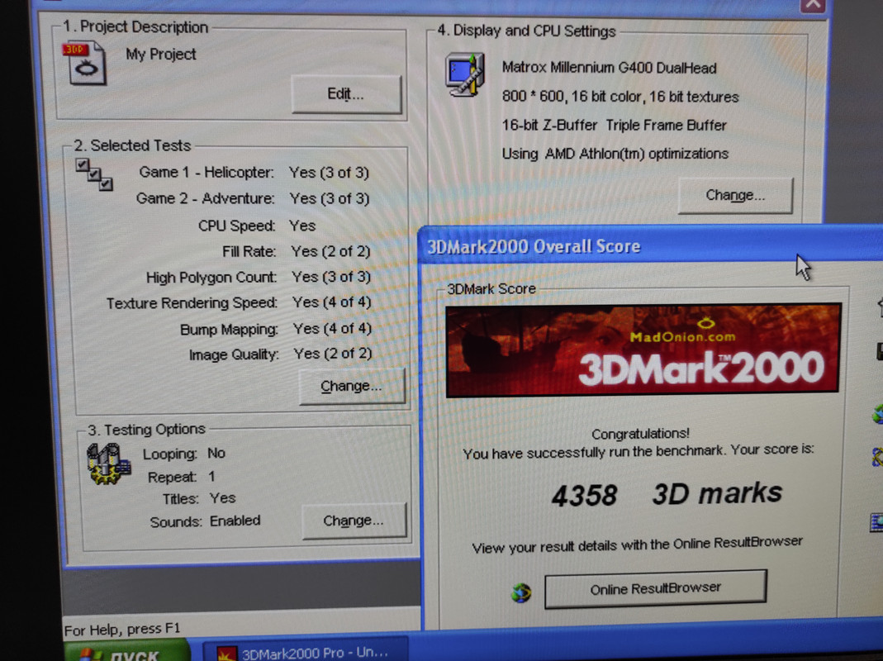
Task: Click the 3DMark2000 Pro taskbar button
Action: coord(306,651)
